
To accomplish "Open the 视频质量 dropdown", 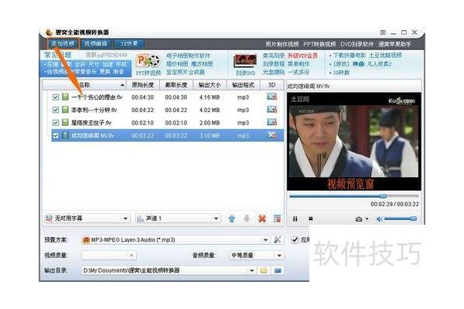I will click(x=108, y=255).
